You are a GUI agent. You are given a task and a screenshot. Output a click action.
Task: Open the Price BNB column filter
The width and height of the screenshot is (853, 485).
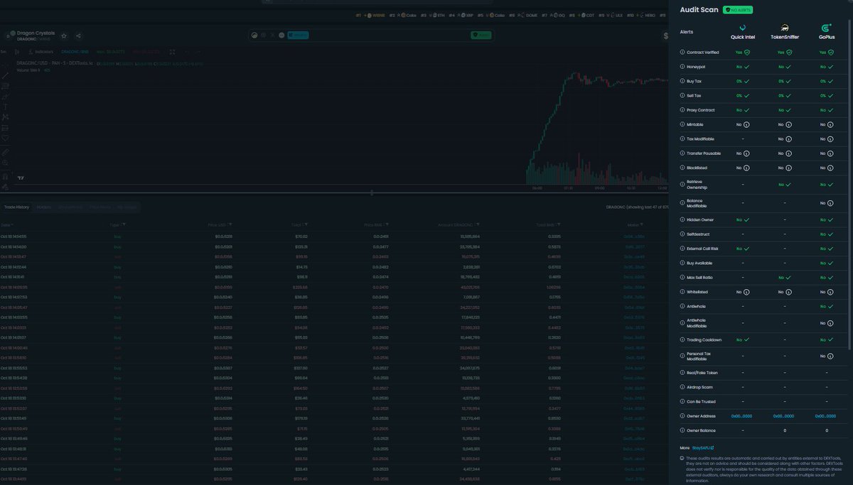click(387, 224)
